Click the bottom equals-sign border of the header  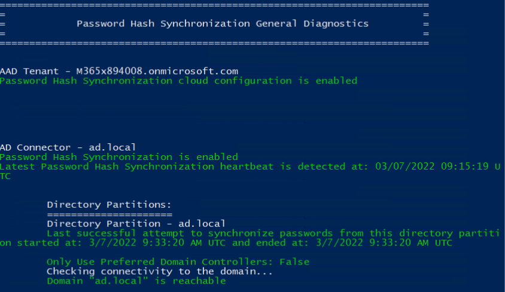coord(215,43)
